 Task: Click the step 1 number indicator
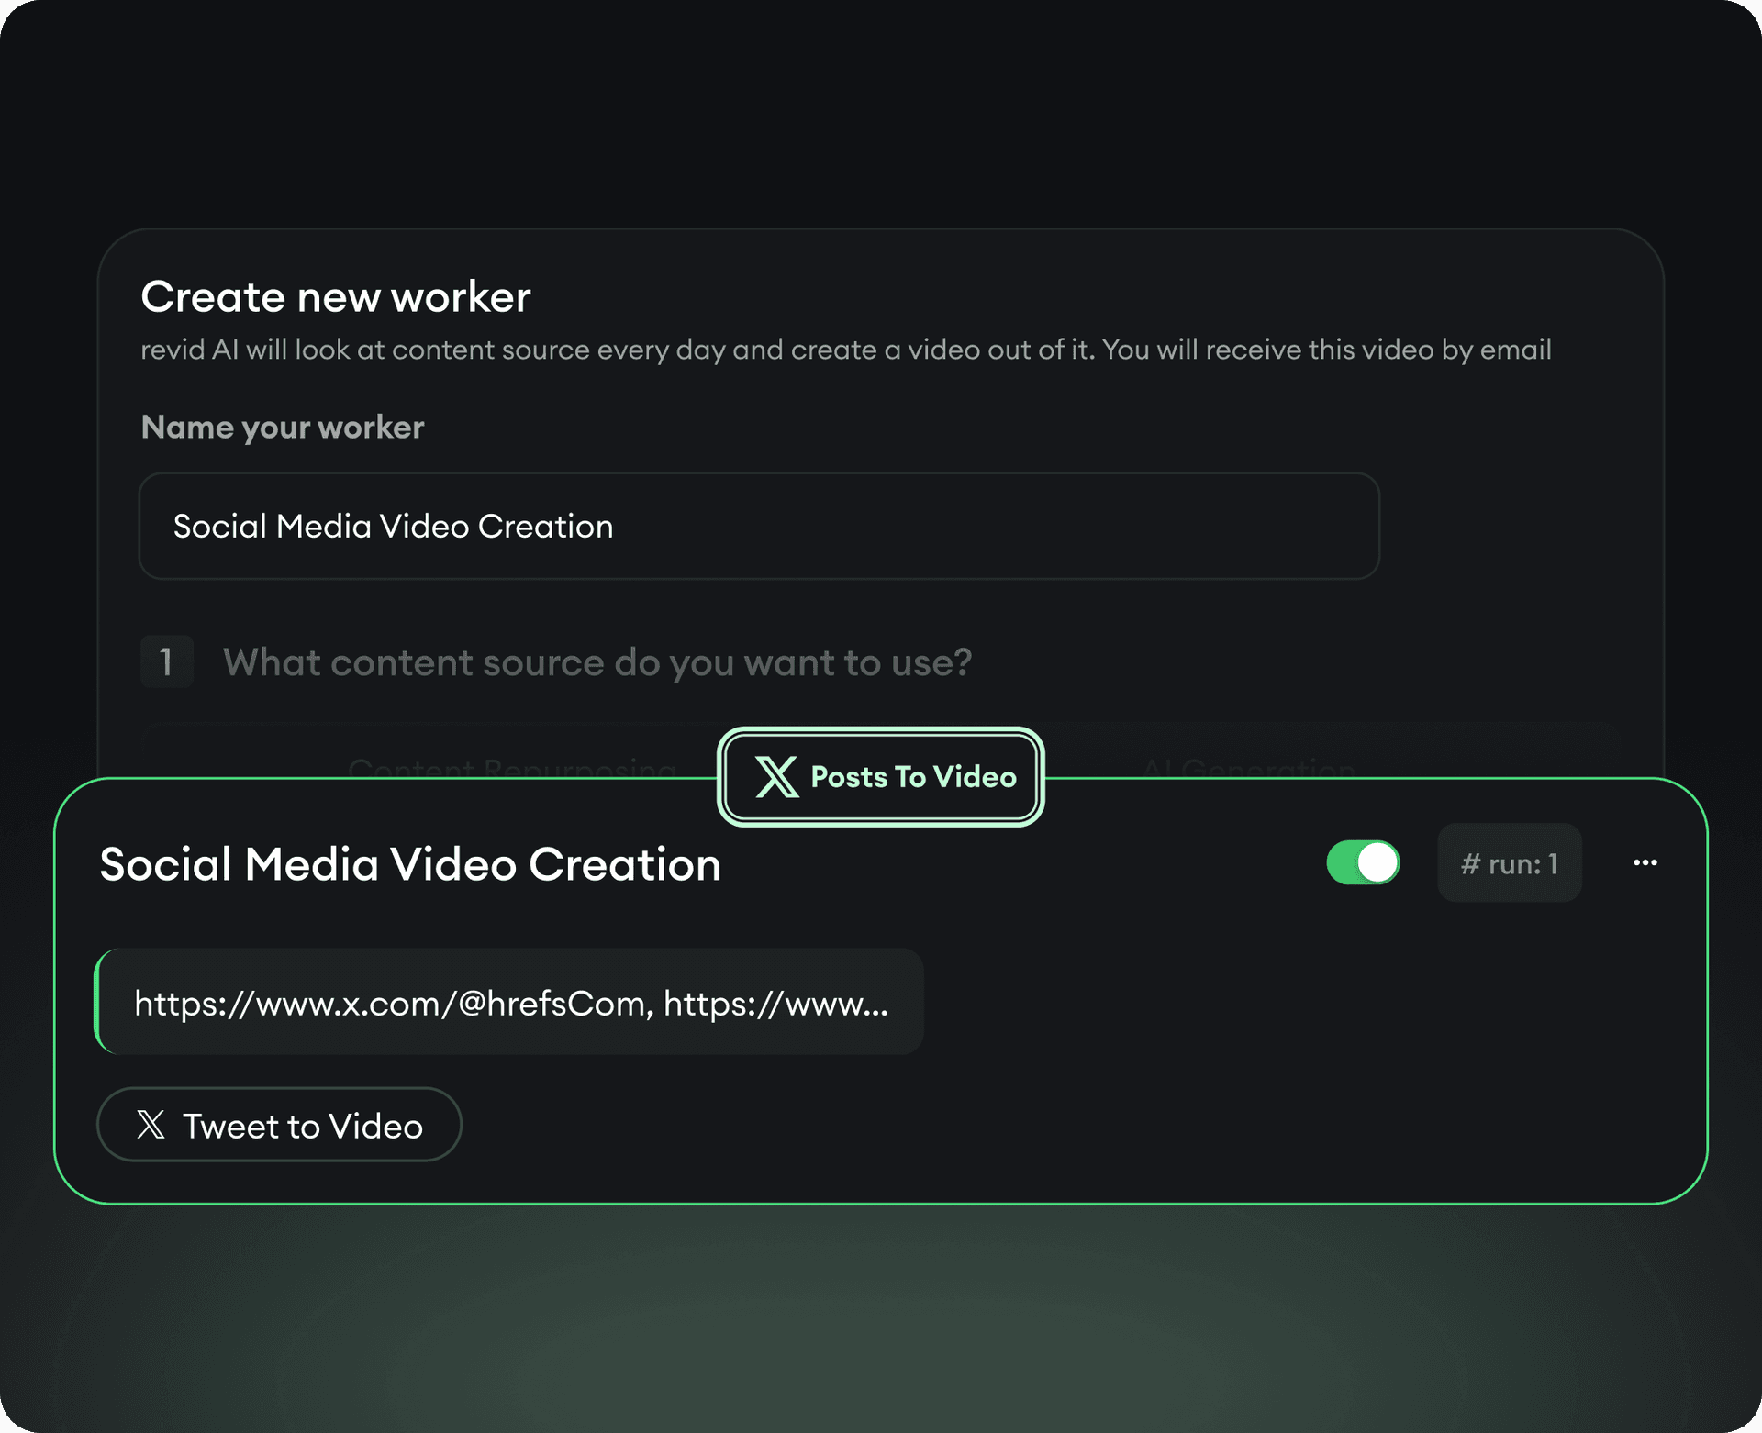click(x=167, y=661)
